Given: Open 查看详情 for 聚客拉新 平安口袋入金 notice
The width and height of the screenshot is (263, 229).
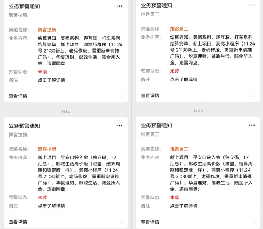Looking at the screenshot, I should (x=18, y=221).
